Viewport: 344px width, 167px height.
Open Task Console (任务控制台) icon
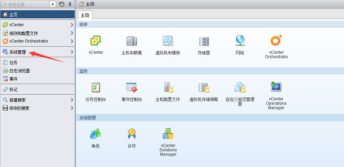coord(96,87)
